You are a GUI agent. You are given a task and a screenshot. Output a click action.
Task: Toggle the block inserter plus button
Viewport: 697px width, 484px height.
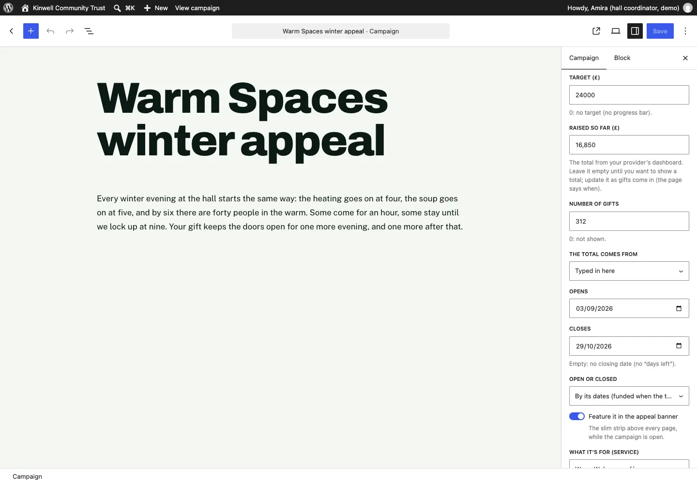pos(31,31)
